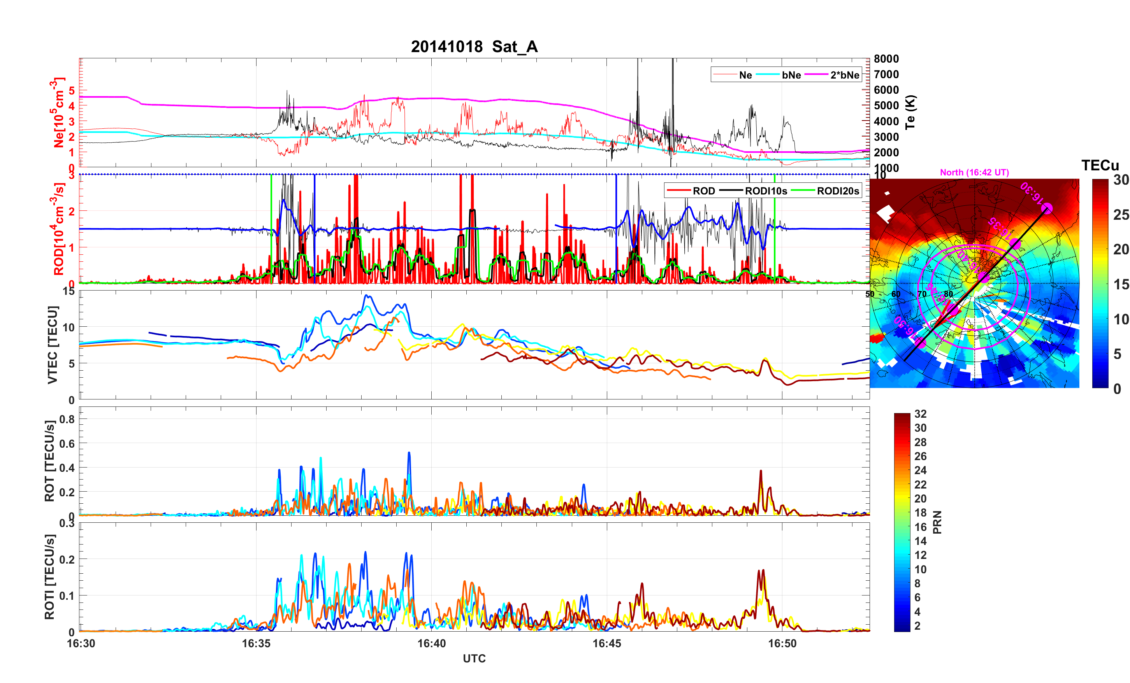
Task: Click the red ROD legend entry
Action: pos(678,191)
